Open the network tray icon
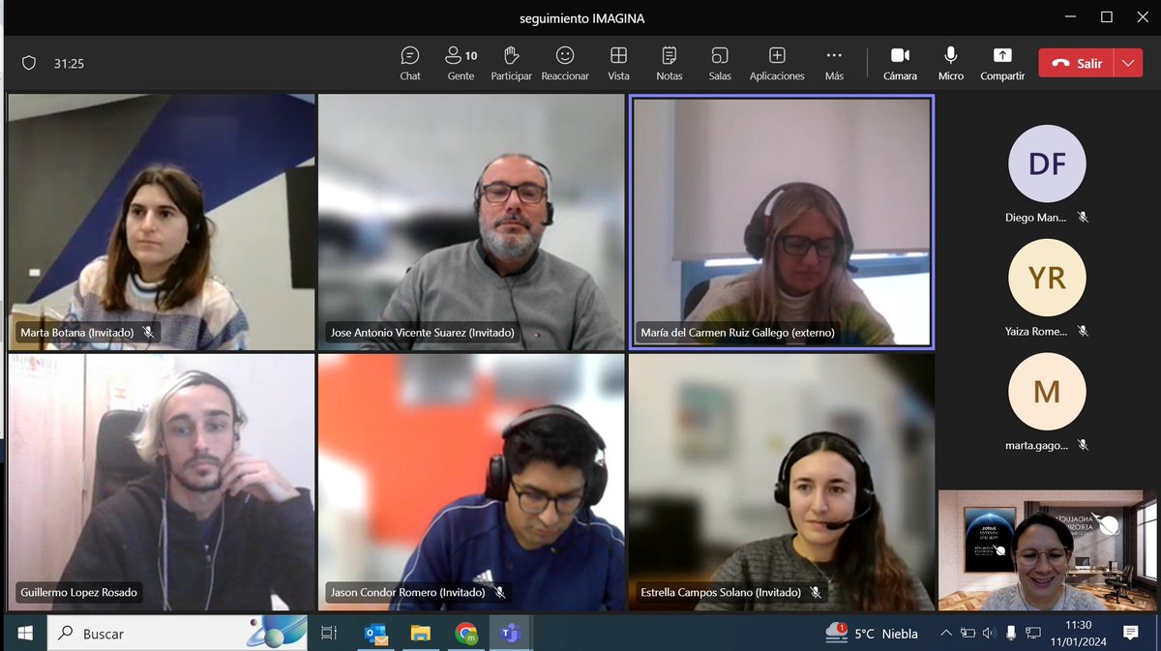This screenshot has height=651, width=1161. tap(1033, 634)
